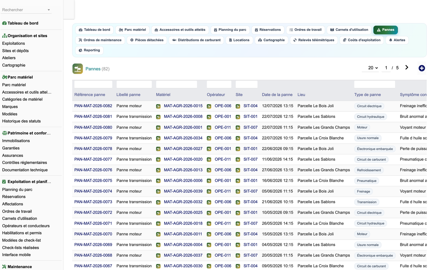Click calendar-check icon of Exploitation section
Screen dimensions: 436x270
tap(4, 182)
